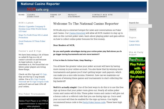
Task: Click the Casino's and E Cigs heading
Action: 30,51
